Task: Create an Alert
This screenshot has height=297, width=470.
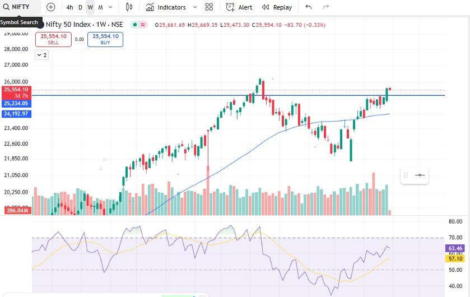Action: point(239,7)
